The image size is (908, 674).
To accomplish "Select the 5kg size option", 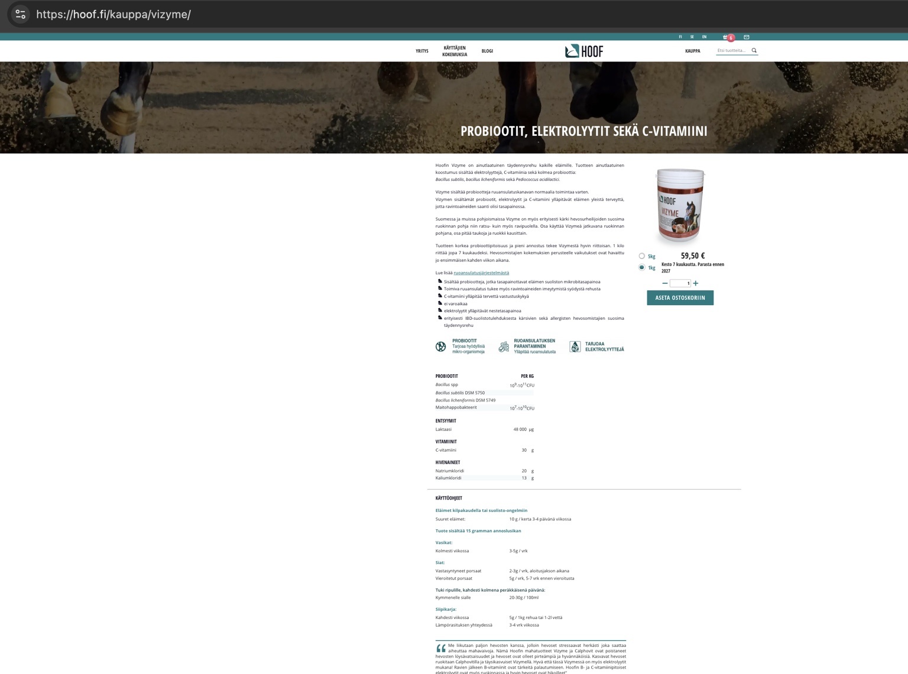I will point(641,256).
